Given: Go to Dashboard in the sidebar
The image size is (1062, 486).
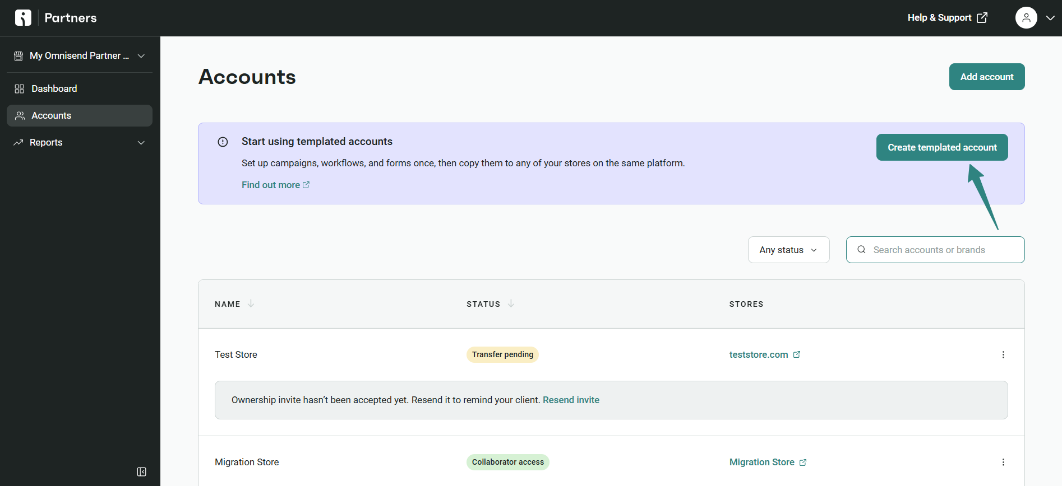Looking at the screenshot, I should (x=54, y=88).
